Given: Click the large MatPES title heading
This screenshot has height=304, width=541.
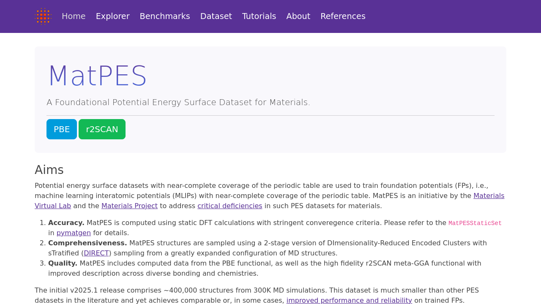Looking at the screenshot, I should [98, 76].
